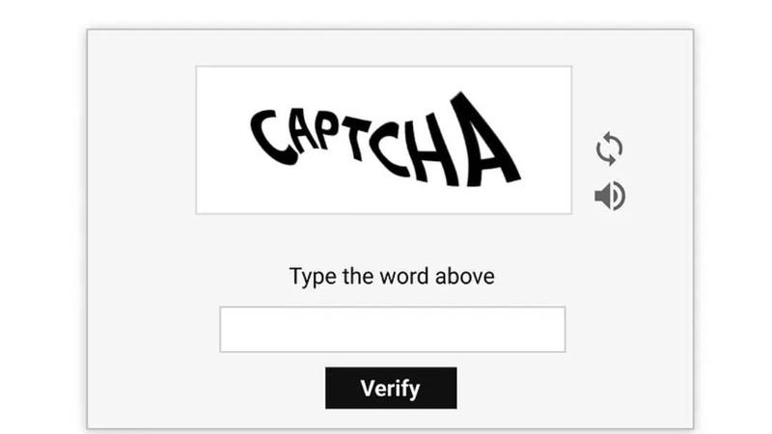Place cursor in the field below the instruction
772x434 pixels.
[393, 329]
